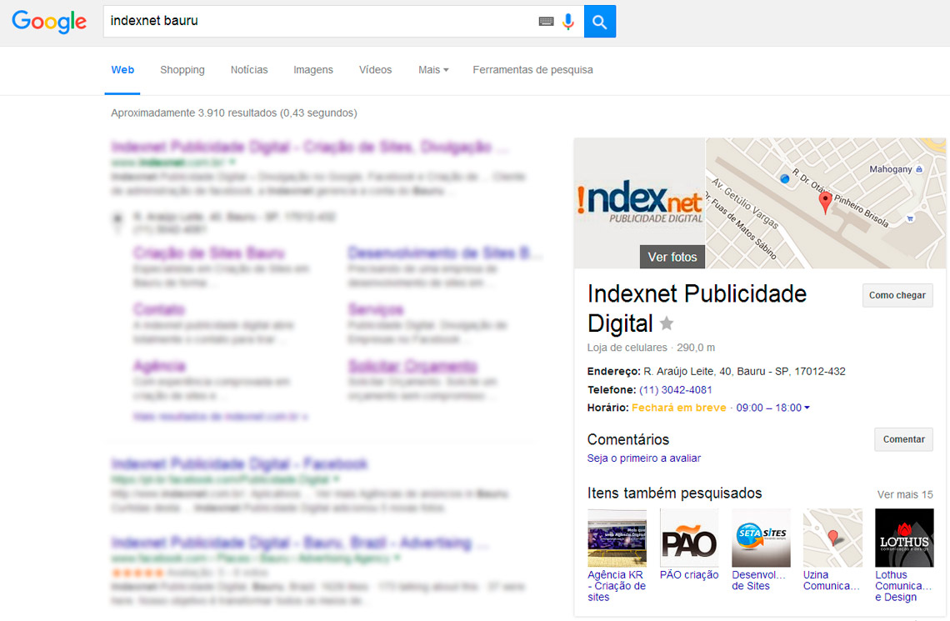Open the Ver fotos overlay
The height and width of the screenshot is (621, 950).
point(672,257)
